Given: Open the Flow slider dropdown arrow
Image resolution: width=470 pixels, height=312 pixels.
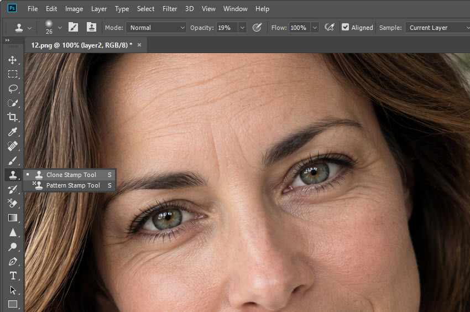Looking at the screenshot, I should 315,28.
